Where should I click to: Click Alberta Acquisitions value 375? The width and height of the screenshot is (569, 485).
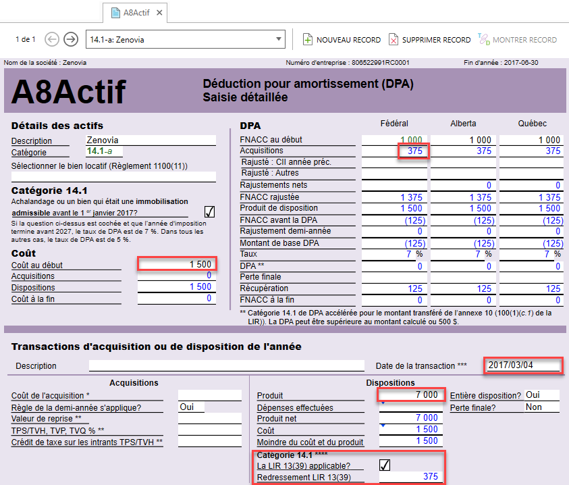pos(464,151)
